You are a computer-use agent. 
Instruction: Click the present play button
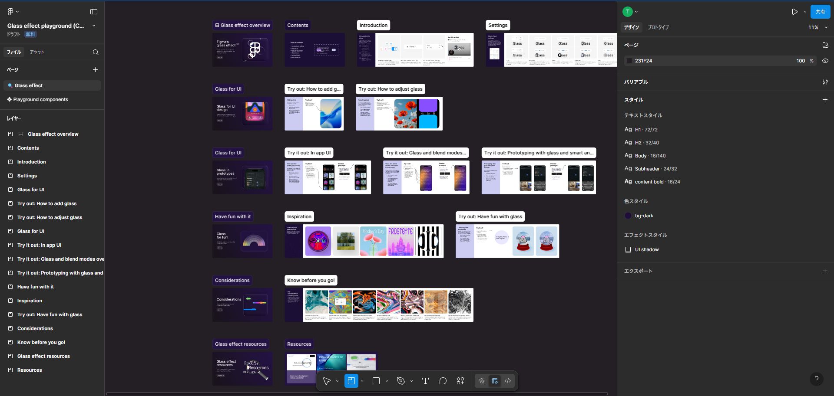(794, 12)
